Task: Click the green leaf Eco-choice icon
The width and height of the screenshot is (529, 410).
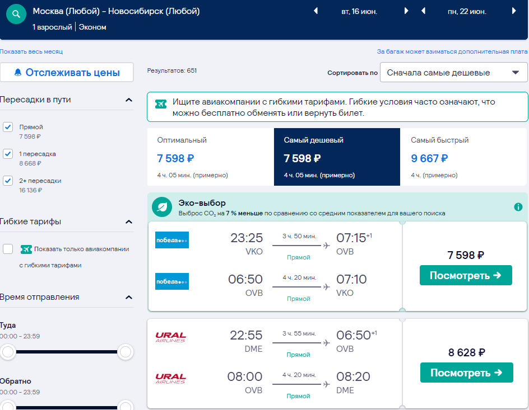Action: [162, 207]
